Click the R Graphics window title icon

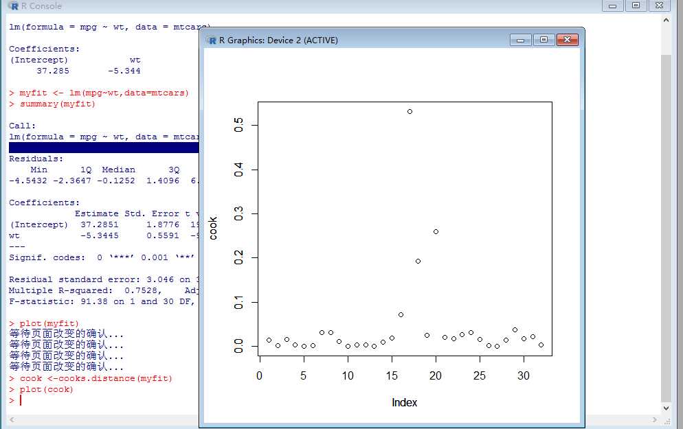(212, 40)
